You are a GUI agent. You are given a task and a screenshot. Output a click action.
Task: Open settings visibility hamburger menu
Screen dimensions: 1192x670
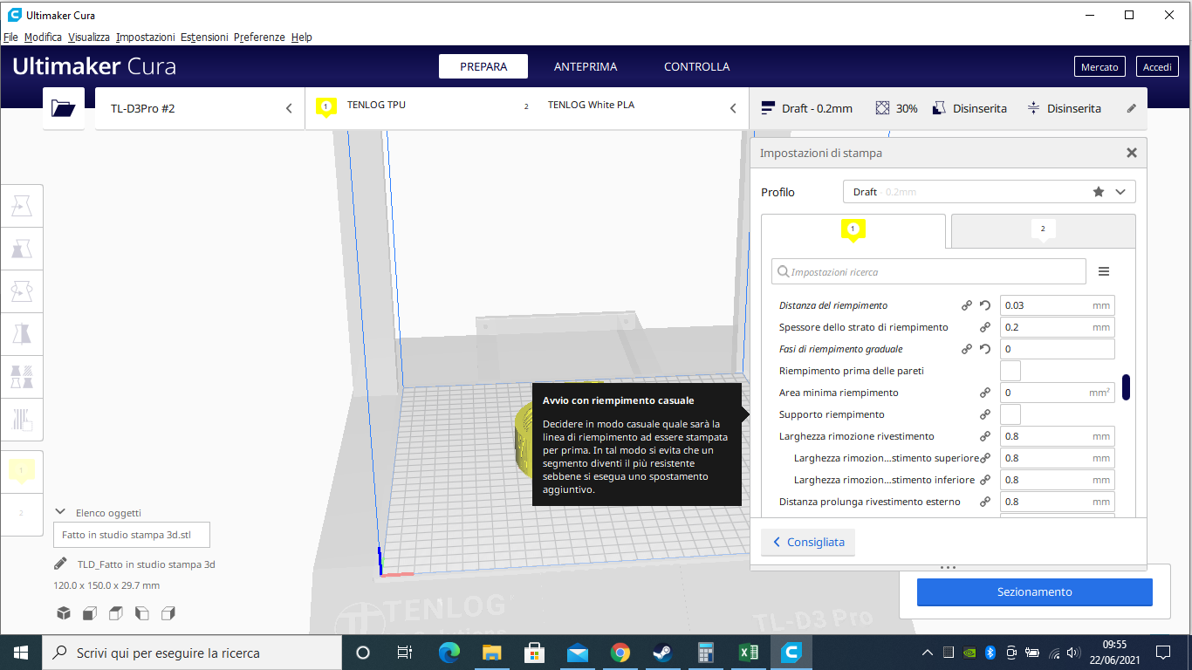1104,271
